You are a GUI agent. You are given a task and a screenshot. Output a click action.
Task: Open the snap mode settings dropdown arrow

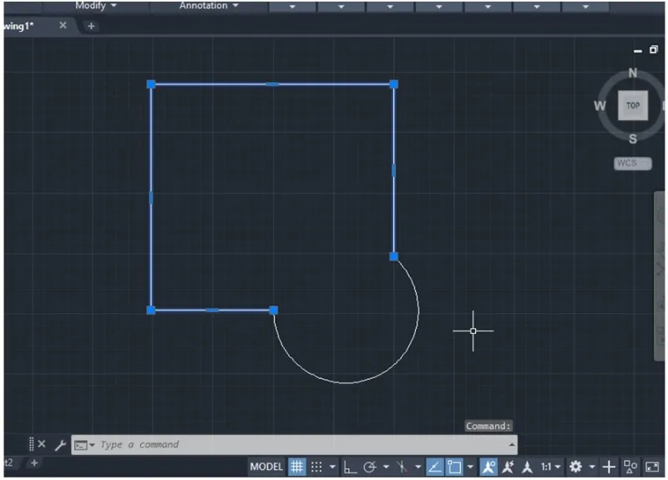point(332,467)
